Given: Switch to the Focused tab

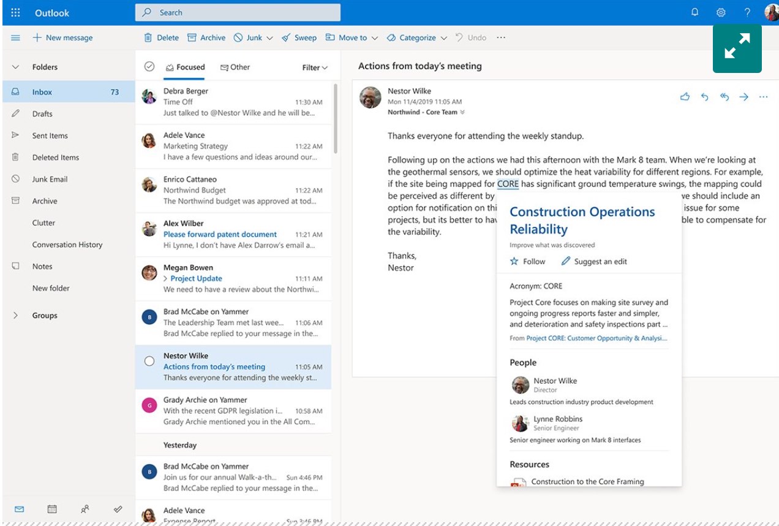Looking at the screenshot, I should point(185,67).
